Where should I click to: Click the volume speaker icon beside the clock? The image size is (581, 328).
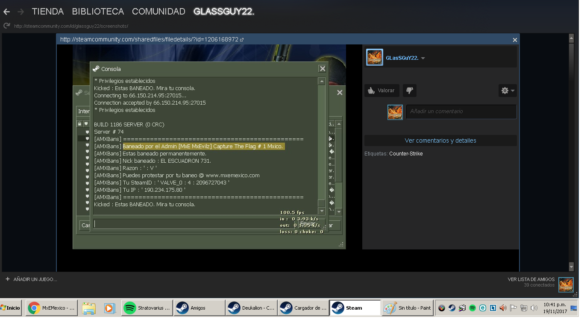coord(534,308)
